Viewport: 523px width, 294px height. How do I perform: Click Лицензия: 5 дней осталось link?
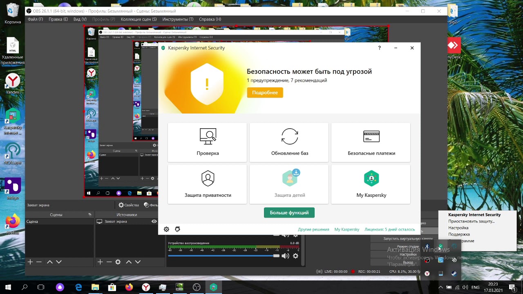(x=389, y=229)
